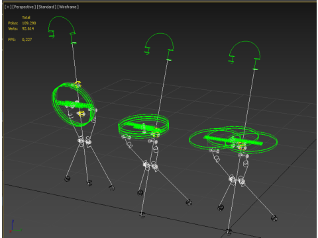Click the Polys value 109.290
Viewport: 318px width, 238px height.
29,23
